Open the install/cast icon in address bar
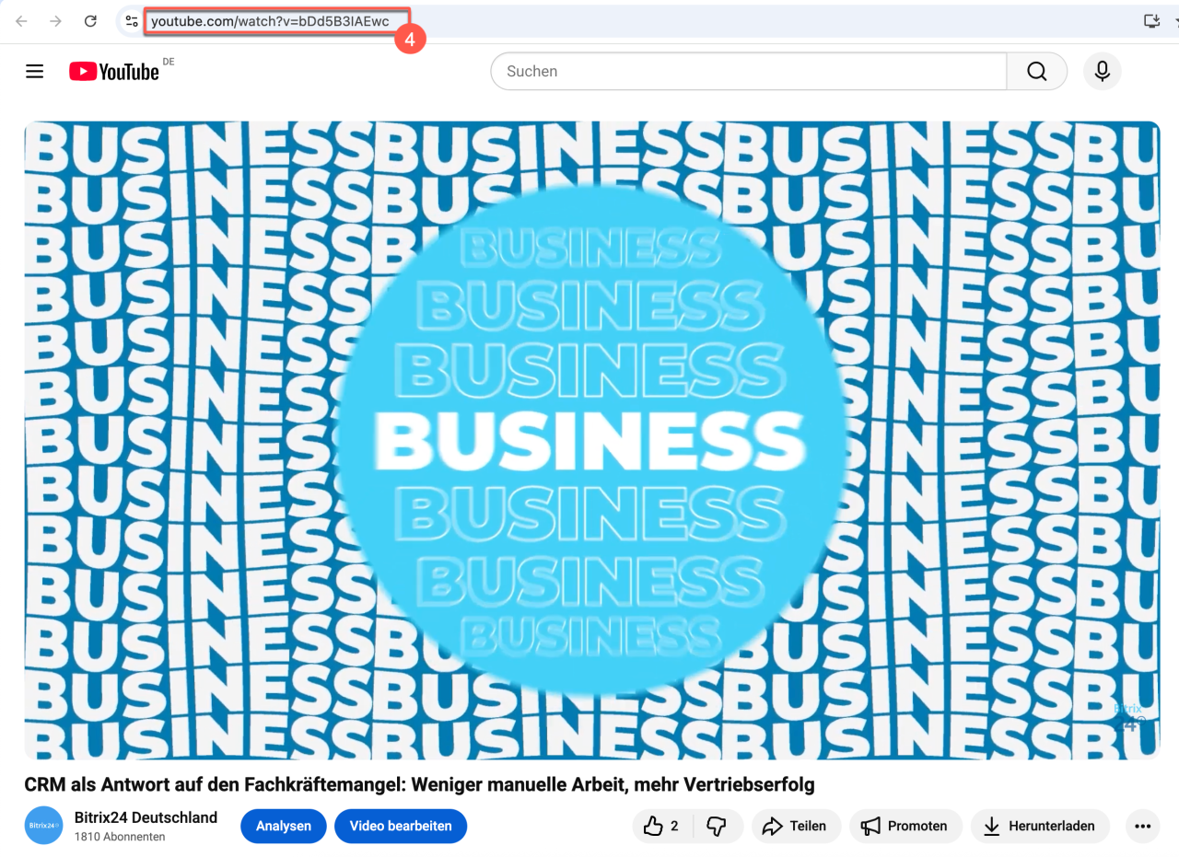The height and width of the screenshot is (857, 1179). tap(1150, 21)
